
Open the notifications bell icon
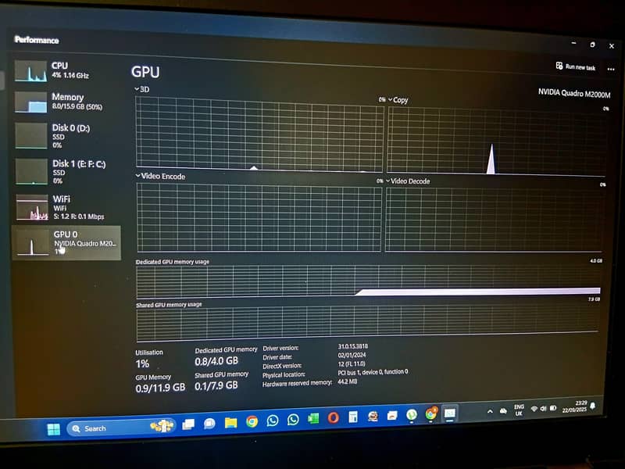[x=593, y=406]
